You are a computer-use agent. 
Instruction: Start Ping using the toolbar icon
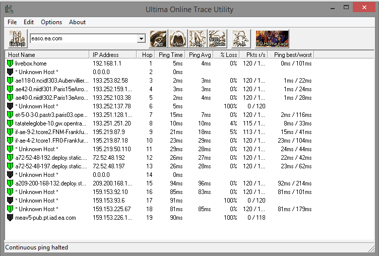[197, 39]
